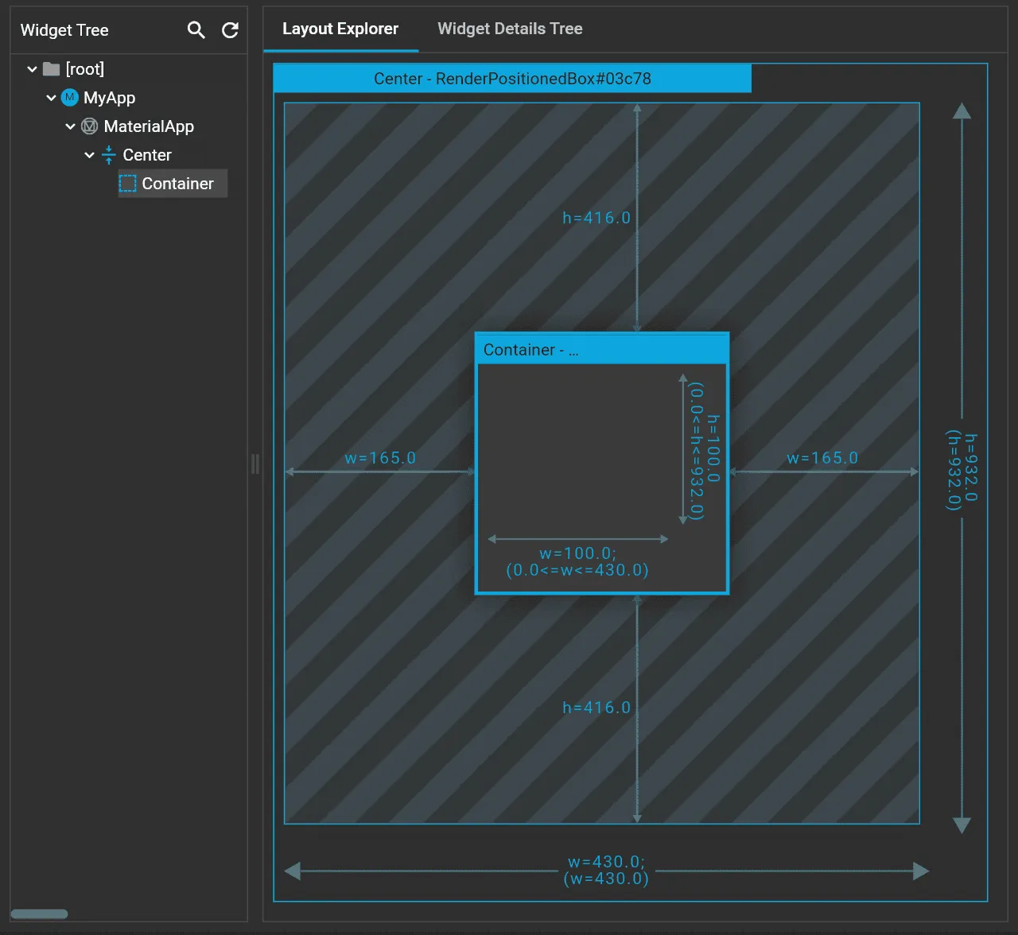The width and height of the screenshot is (1018, 935).
Task: Open the Widget Tree search icon
Action: 196,30
